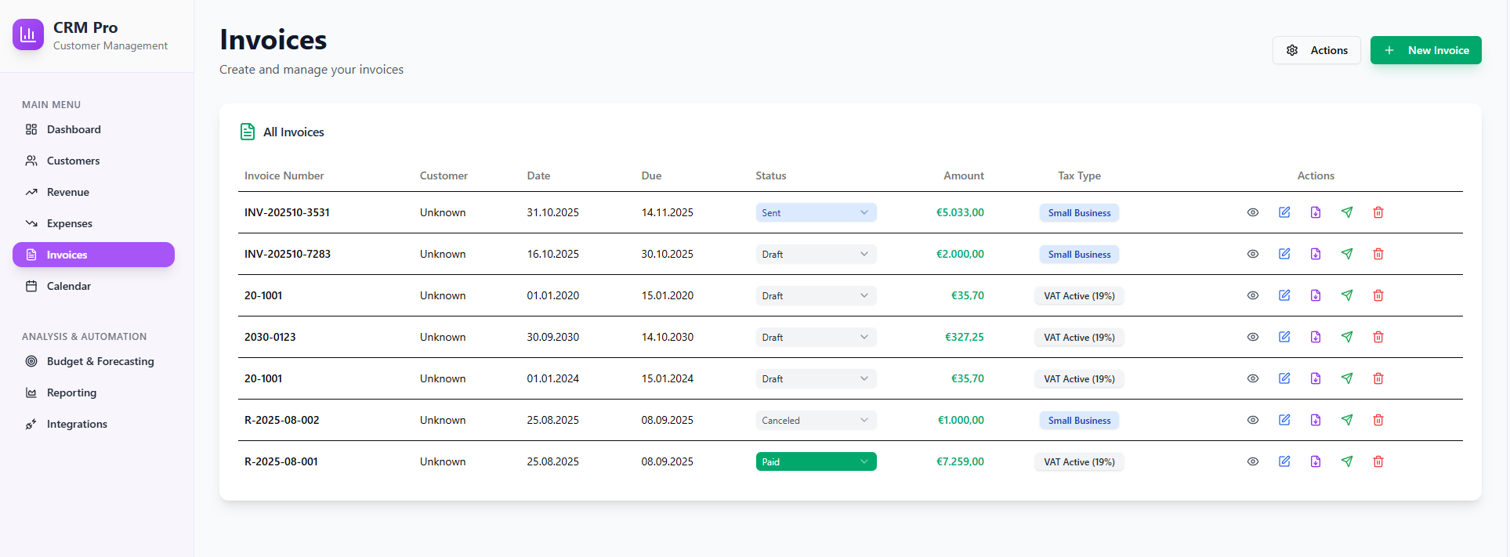Send invoice INV-202510-3531 with paper plane icon
Viewport: 1510px width, 557px height.
(x=1347, y=212)
